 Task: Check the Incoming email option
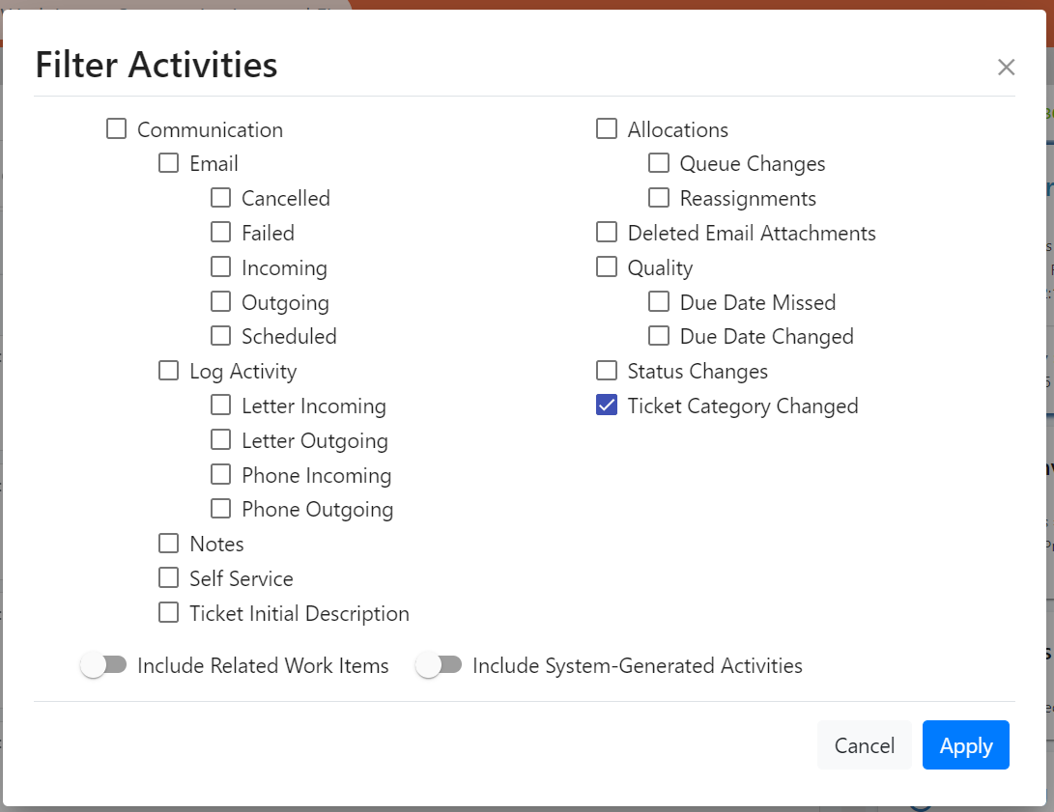tap(221, 267)
